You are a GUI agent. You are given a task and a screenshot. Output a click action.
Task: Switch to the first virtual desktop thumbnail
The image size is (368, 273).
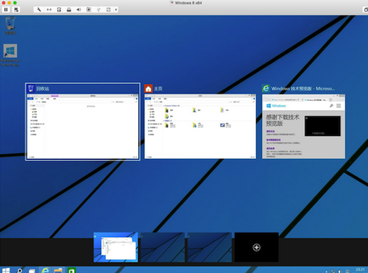point(116,247)
